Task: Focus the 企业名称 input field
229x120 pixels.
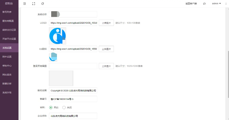Action: click(73, 116)
